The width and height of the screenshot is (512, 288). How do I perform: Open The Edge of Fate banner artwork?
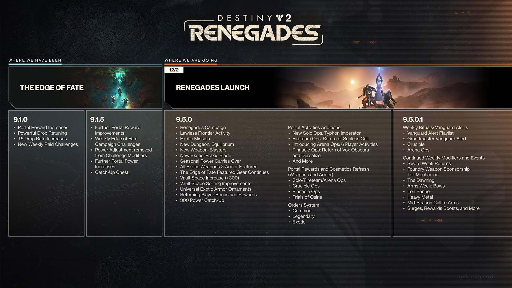123,87
